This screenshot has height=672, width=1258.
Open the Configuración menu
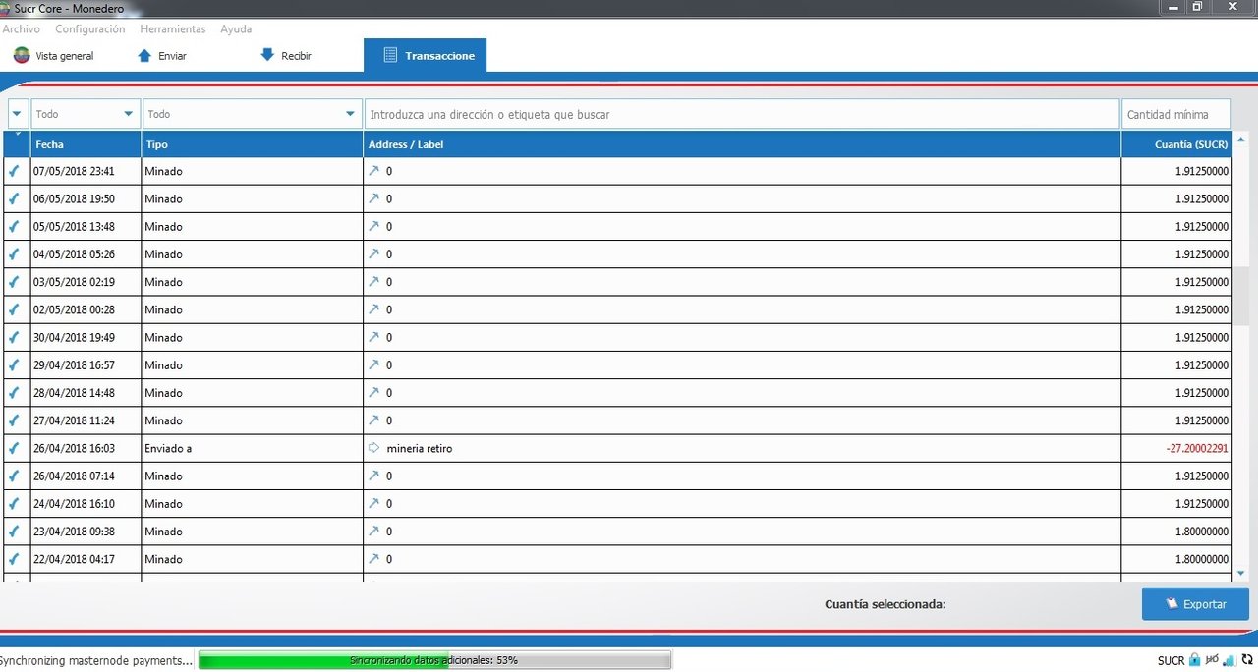(x=89, y=29)
